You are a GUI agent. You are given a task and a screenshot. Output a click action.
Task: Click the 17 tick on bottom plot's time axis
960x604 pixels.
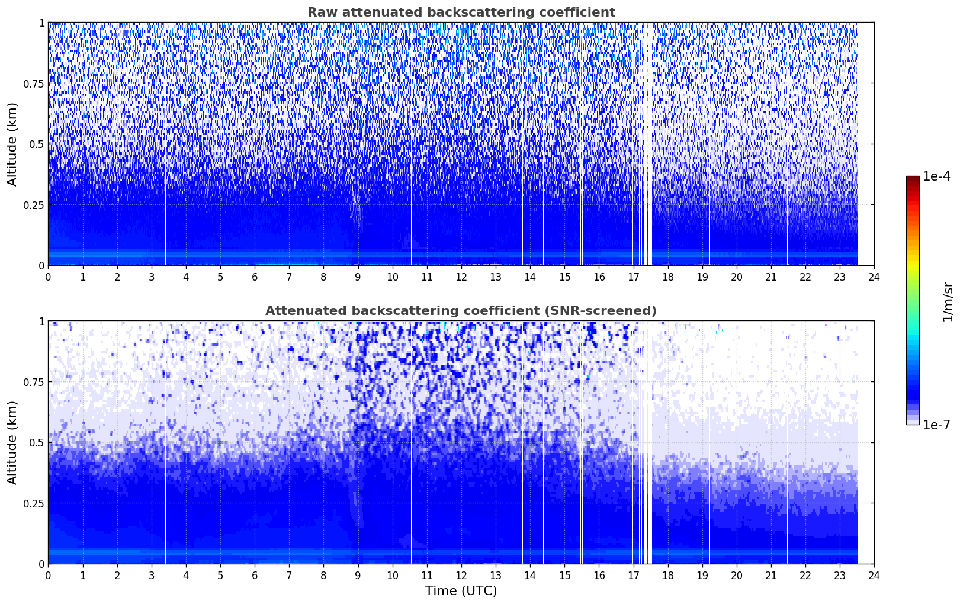[633, 576]
